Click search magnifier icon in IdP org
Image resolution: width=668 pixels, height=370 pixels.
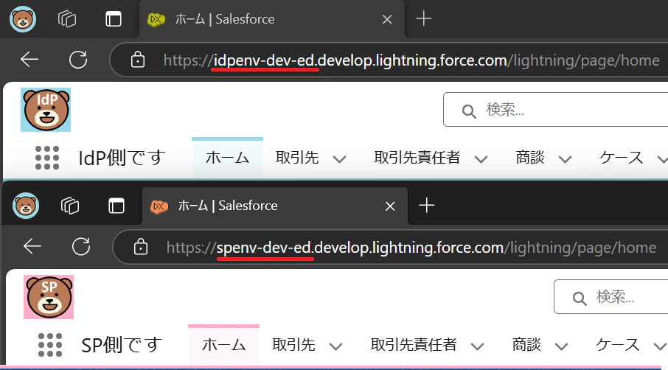coord(469,111)
